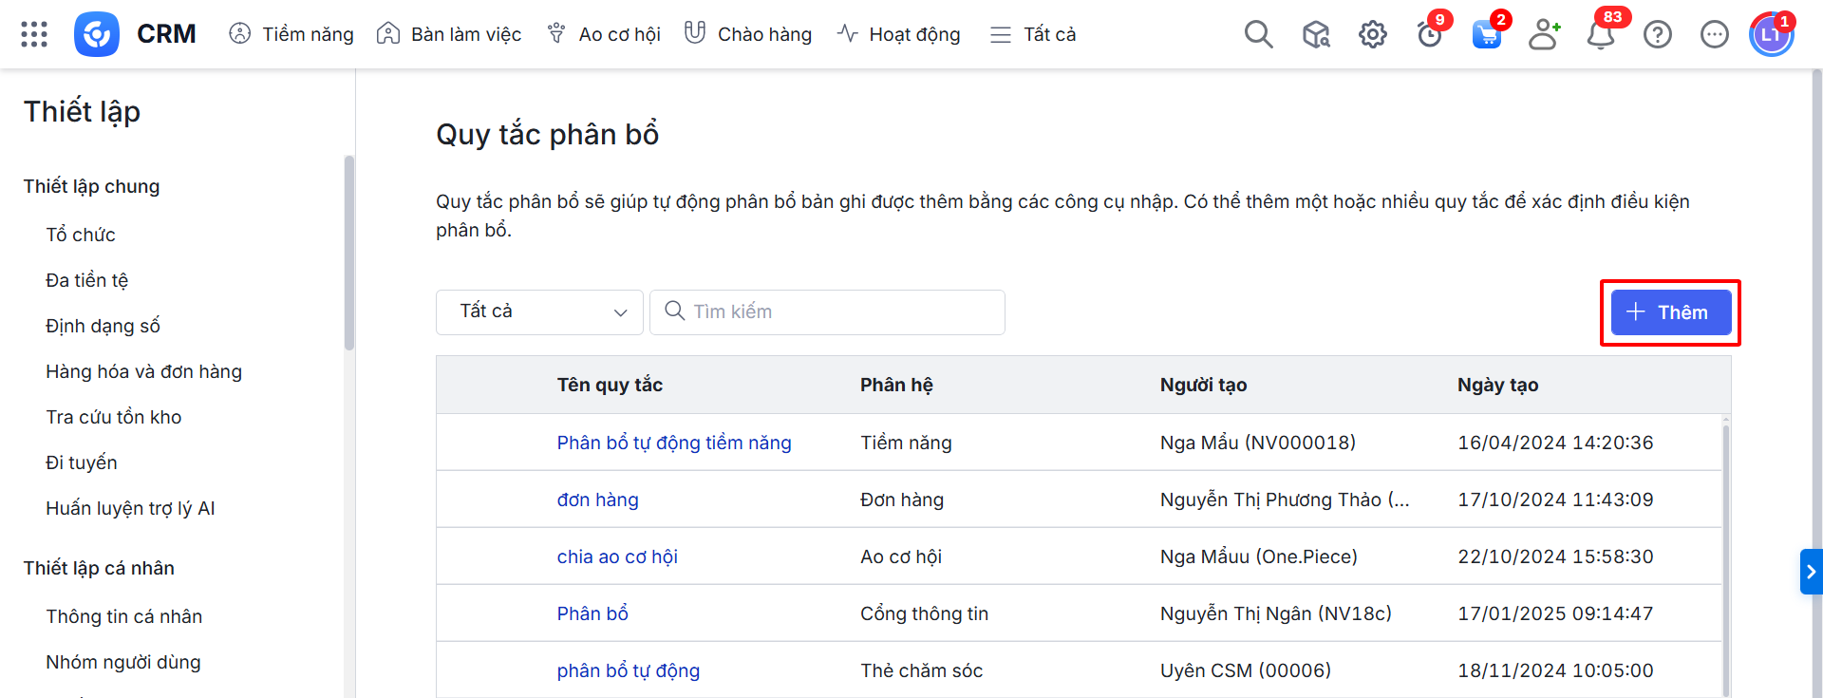1823x698 pixels.
Task: Open the app launcher grid icon
Action: (34, 34)
